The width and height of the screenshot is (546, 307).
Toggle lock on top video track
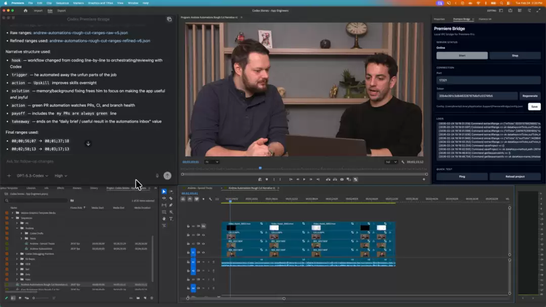pos(188,226)
